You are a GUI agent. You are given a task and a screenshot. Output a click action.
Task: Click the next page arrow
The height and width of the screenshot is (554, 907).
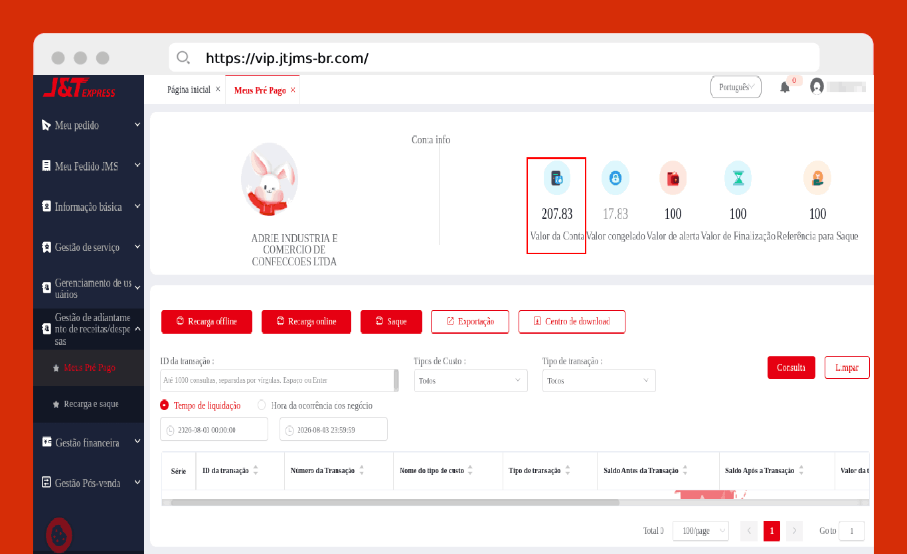click(x=795, y=531)
